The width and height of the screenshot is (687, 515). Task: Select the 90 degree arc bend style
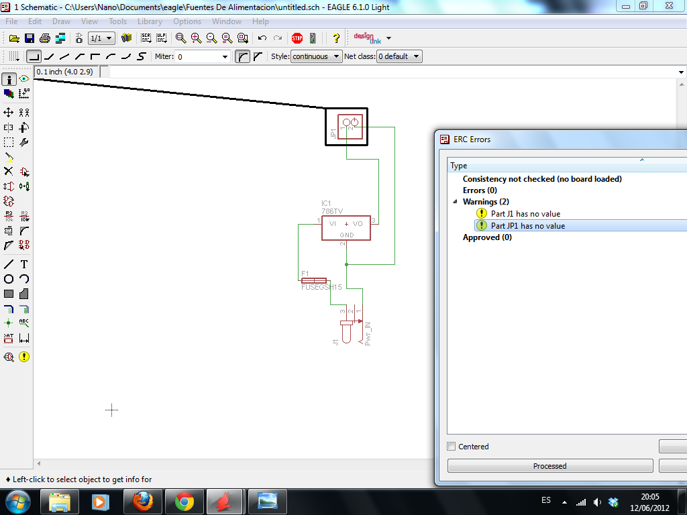coord(111,56)
